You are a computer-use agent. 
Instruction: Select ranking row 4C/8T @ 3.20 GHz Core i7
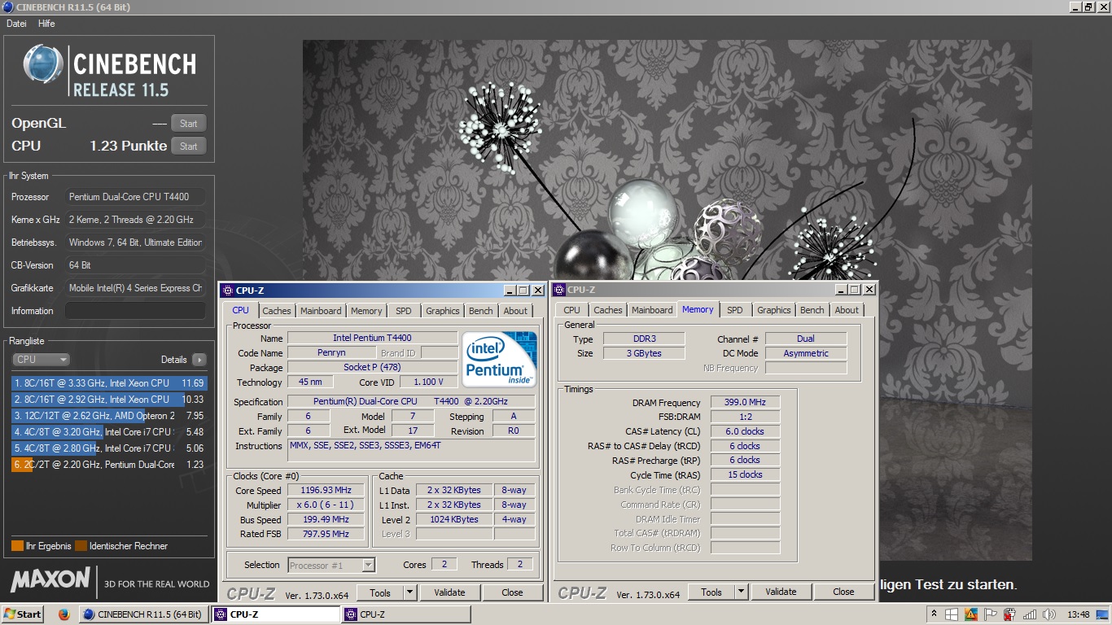pos(109,432)
